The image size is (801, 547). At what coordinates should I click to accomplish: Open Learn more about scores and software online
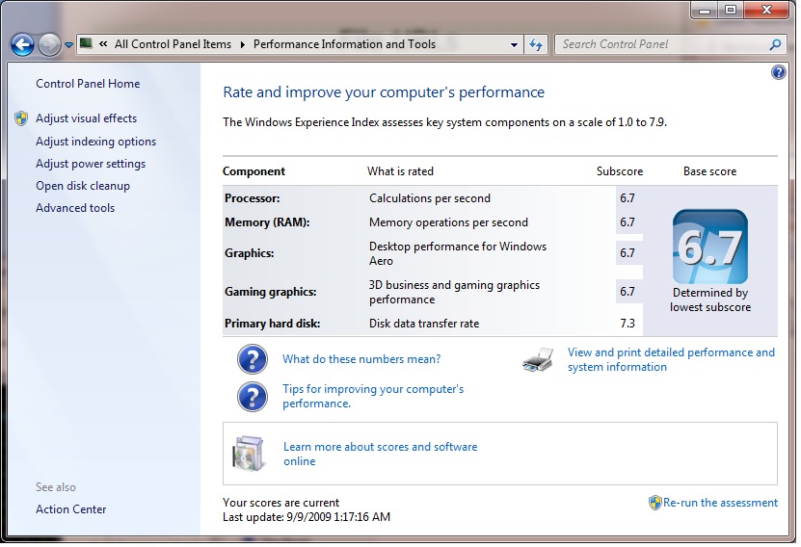pos(380,455)
